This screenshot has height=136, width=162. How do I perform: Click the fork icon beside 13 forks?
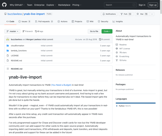117,60
